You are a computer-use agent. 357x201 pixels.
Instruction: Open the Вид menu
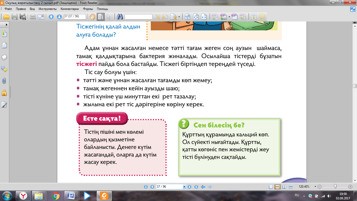[x=32, y=9]
